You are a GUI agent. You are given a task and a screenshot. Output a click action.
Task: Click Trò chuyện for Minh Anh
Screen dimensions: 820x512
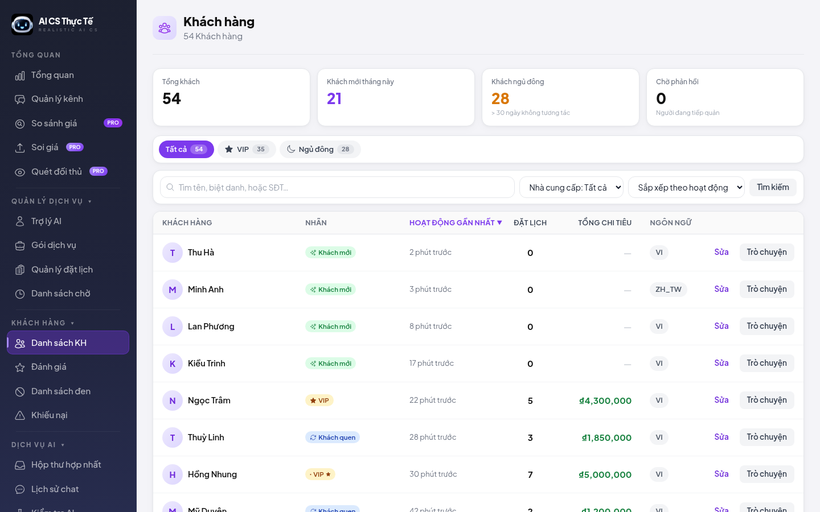coord(766,289)
